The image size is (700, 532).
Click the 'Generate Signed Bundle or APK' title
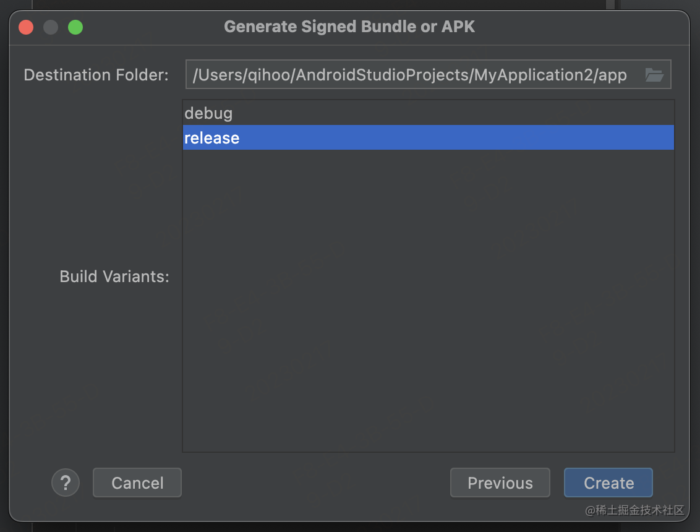[349, 27]
